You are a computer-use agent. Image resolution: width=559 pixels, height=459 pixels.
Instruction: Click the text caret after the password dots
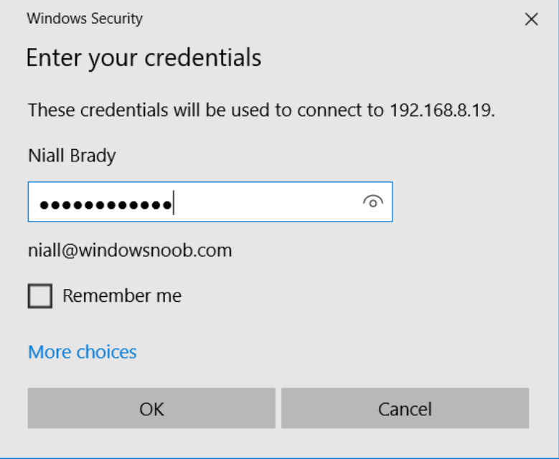(x=173, y=202)
